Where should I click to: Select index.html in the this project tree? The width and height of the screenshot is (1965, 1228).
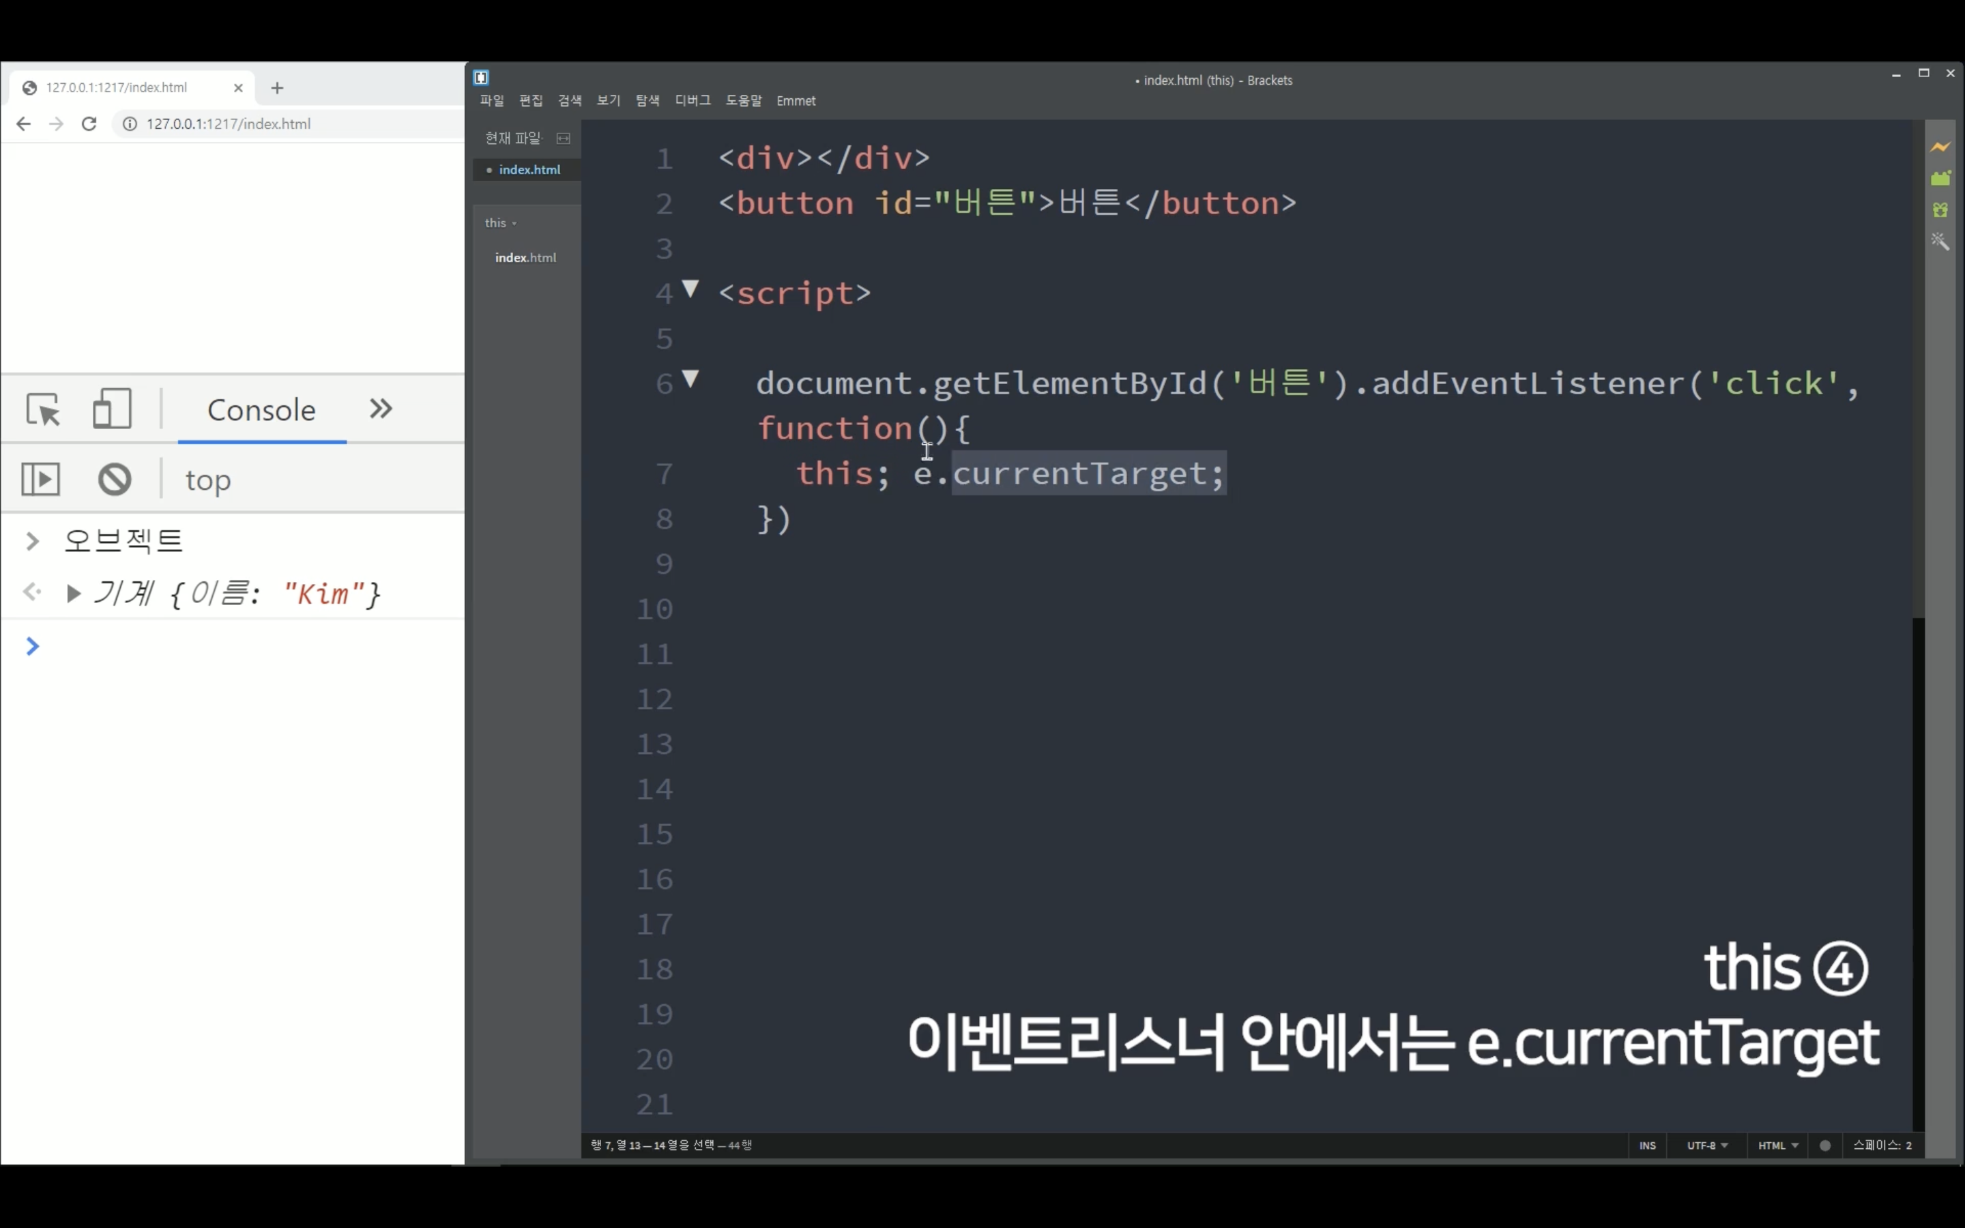pos(525,257)
